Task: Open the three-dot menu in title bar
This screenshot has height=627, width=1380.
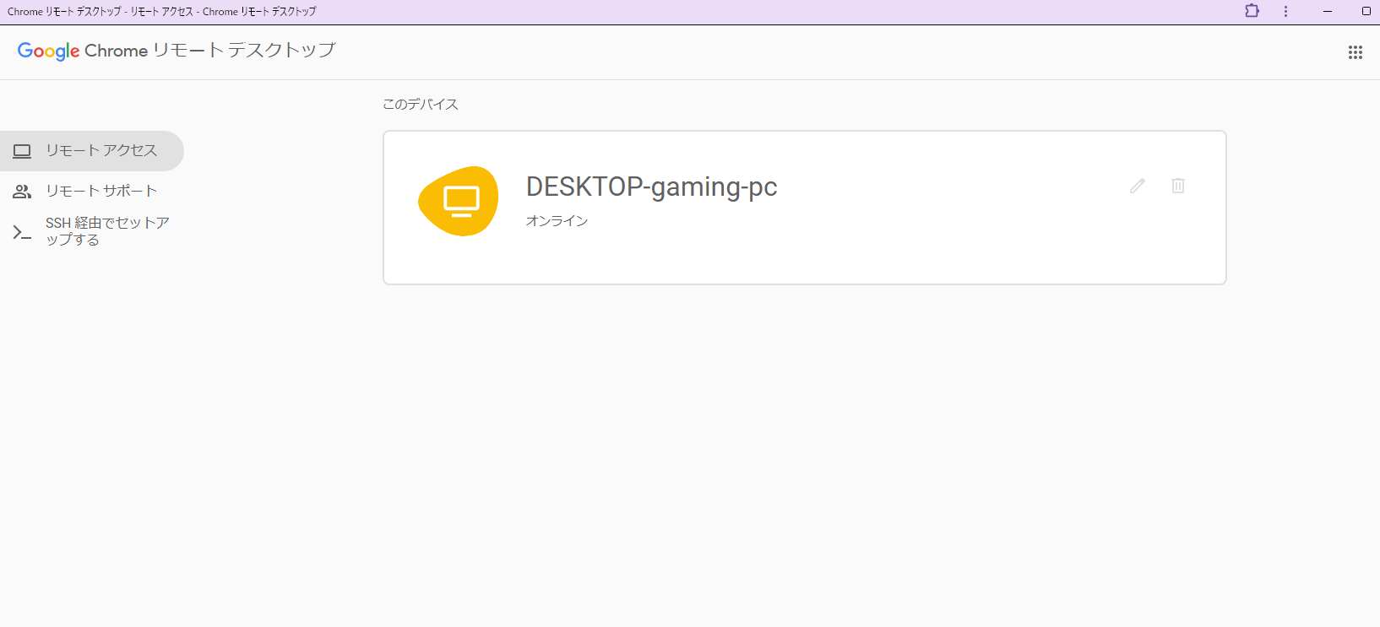Action: (x=1285, y=11)
